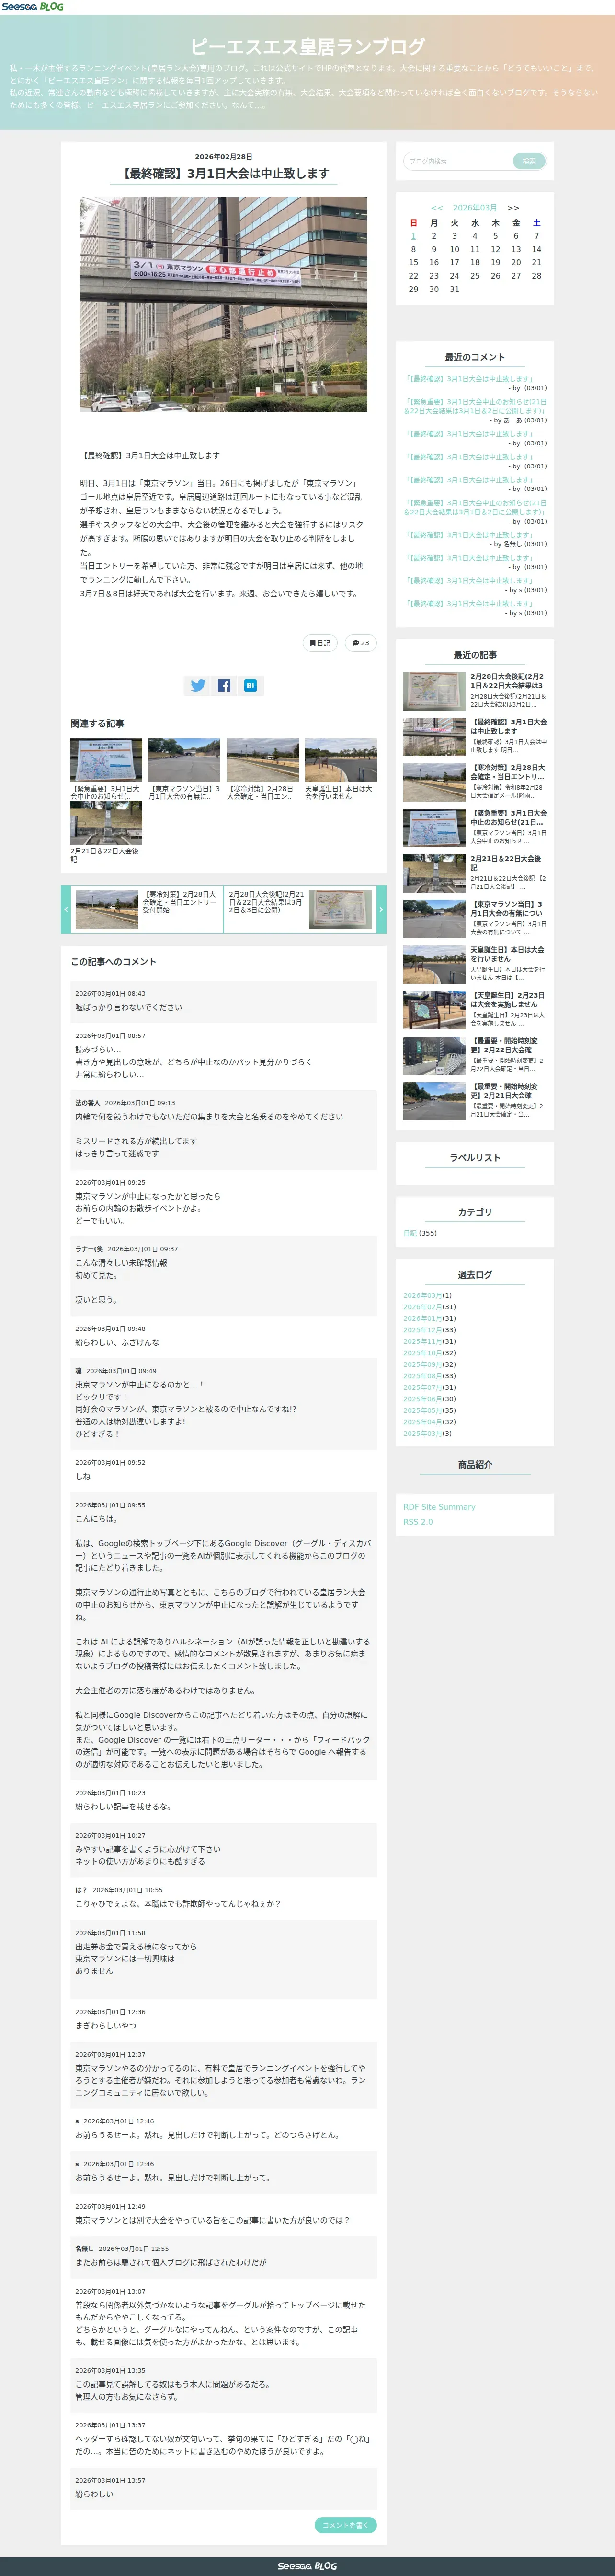
Task: Open the 23 comments count button
Action: 360,643
